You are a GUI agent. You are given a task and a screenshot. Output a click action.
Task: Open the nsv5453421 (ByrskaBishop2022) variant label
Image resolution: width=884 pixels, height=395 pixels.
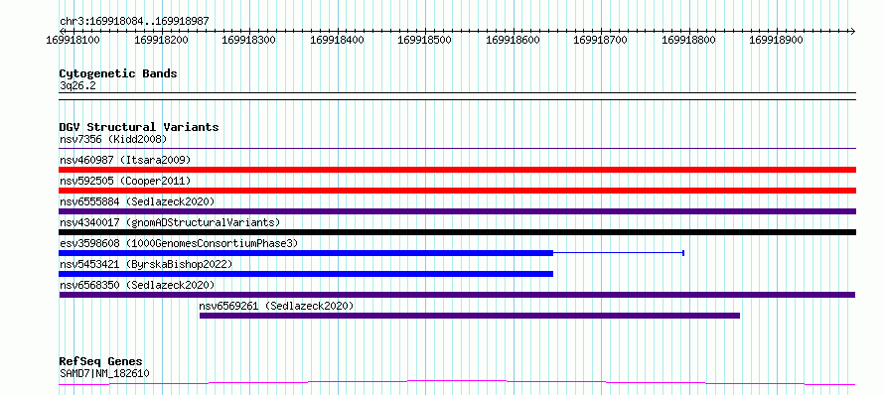[x=146, y=264]
